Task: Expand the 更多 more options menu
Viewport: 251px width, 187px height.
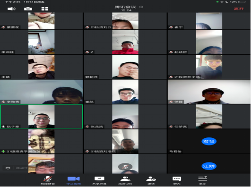Action: [x=203, y=180]
